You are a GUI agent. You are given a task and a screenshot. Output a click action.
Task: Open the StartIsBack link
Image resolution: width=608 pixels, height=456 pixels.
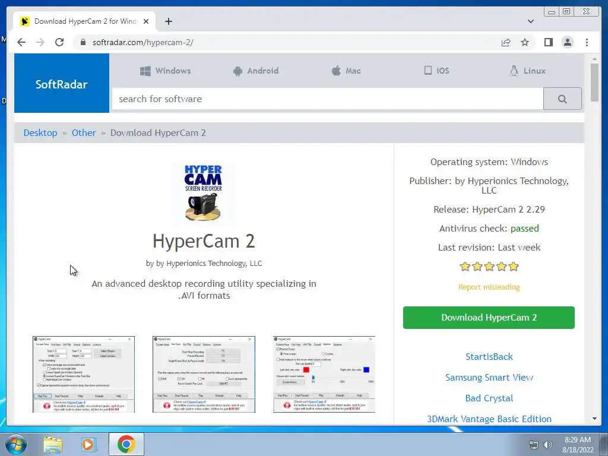pyautogui.click(x=489, y=357)
